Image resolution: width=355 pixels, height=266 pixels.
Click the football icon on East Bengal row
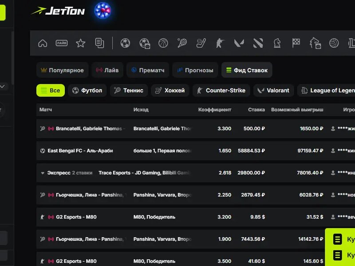[x=43, y=151]
